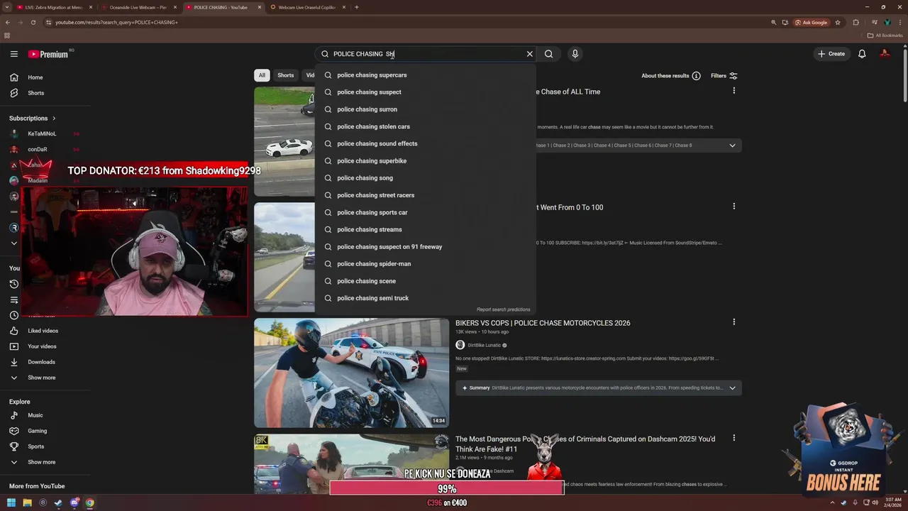The height and width of the screenshot is (511, 908).
Task: Pick 'police chasing spider-man' suggestion
Action: point(425,264)
